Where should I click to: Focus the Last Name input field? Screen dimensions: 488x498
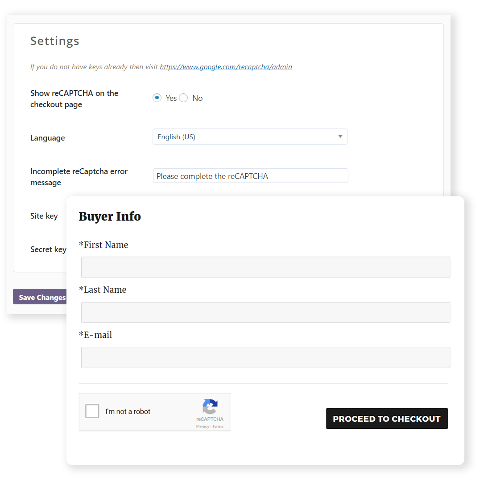[x=265, y=312]
